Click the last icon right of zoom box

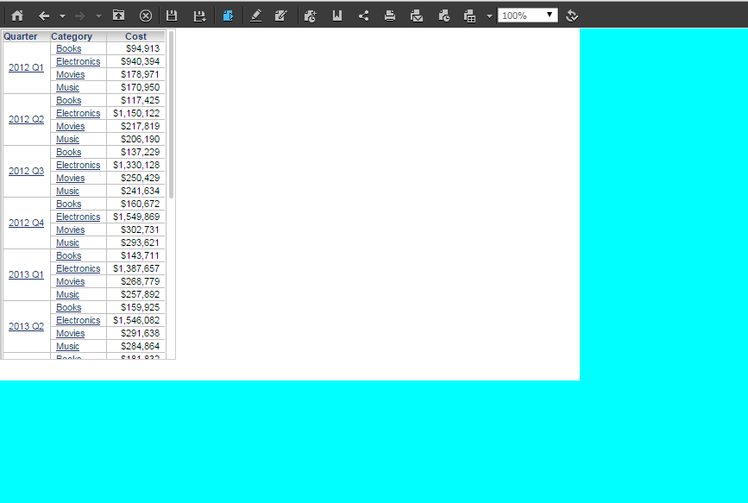[572, 16]
